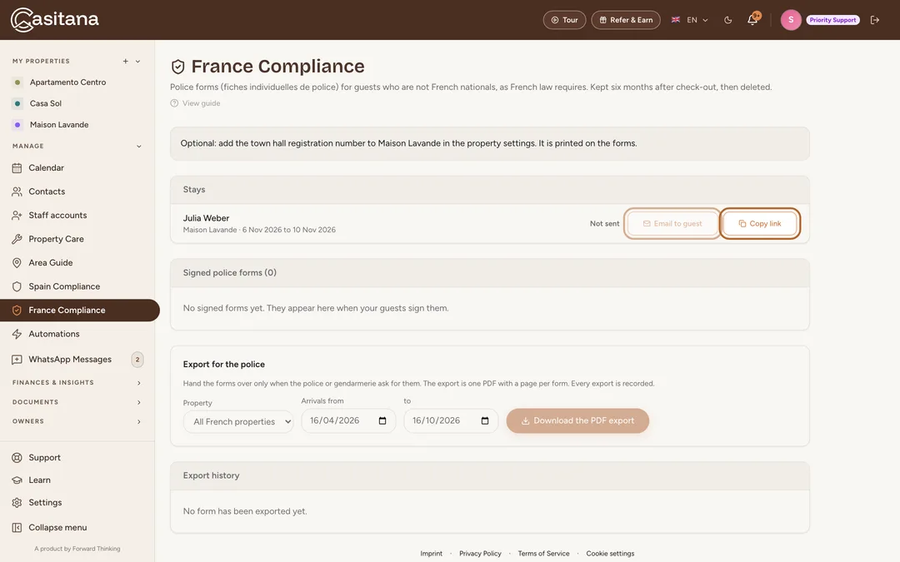Start the Tour
The image size is (900, 562).
[x=564, y=20]
